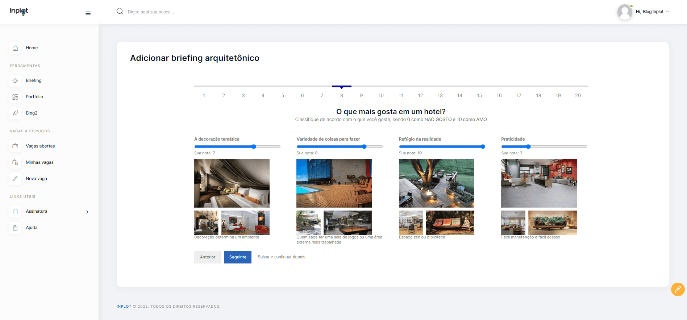Open Portfólio in the sidebar

tap(34, 97)
